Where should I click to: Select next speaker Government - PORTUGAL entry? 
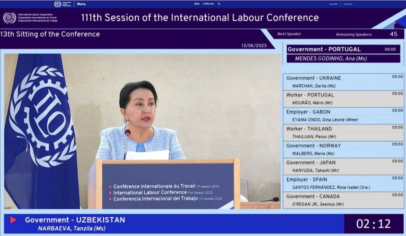[x=343, y=54]
